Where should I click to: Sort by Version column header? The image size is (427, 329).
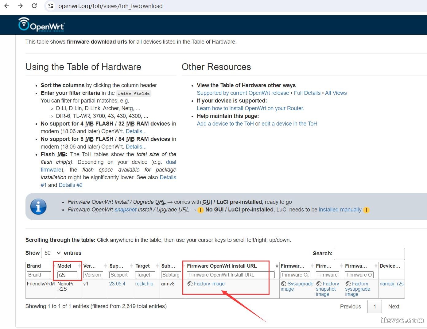tap(95, 266)
